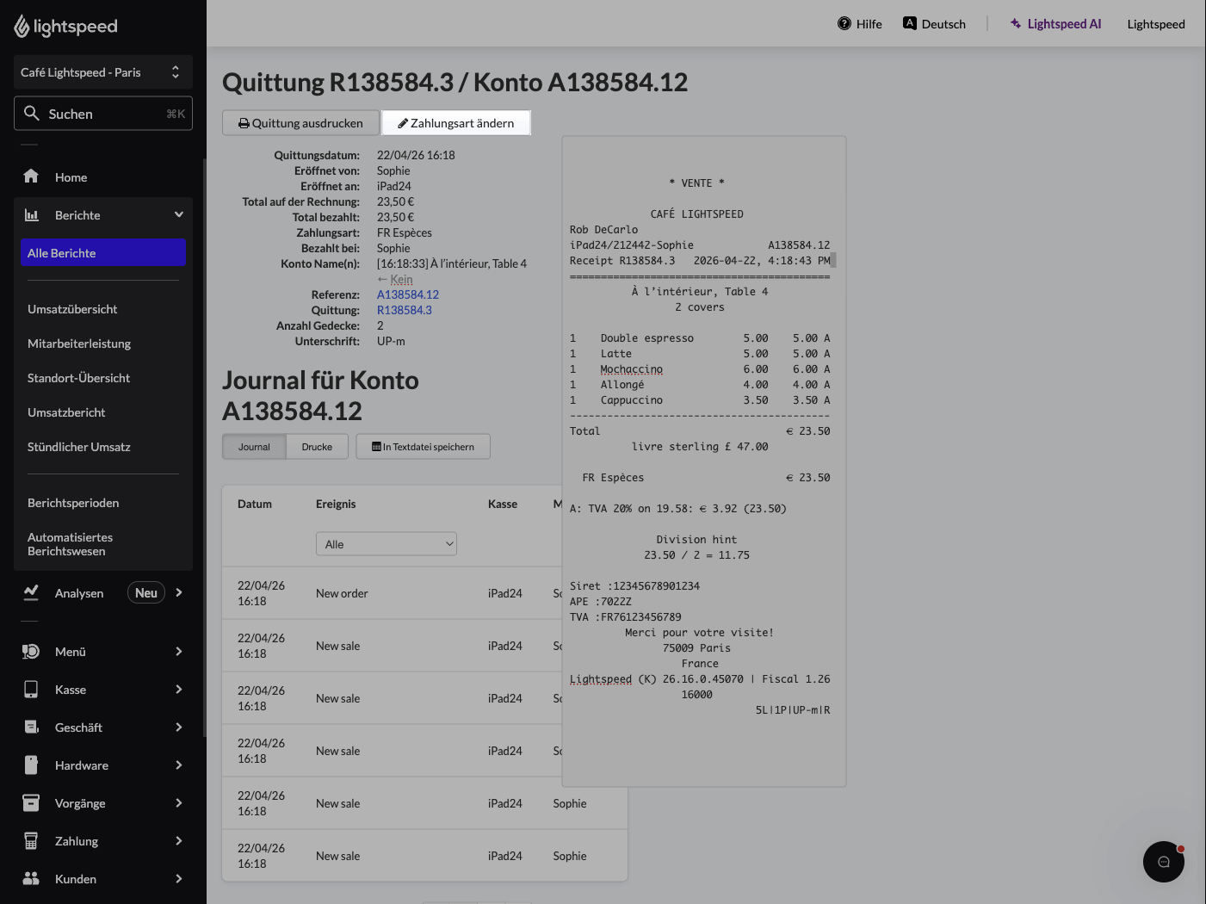Click the Vorgänge archive box icon
Image resolution: width=1206 pixels, height=904 pixels.
pyautogui.click(x=31, y=802)
